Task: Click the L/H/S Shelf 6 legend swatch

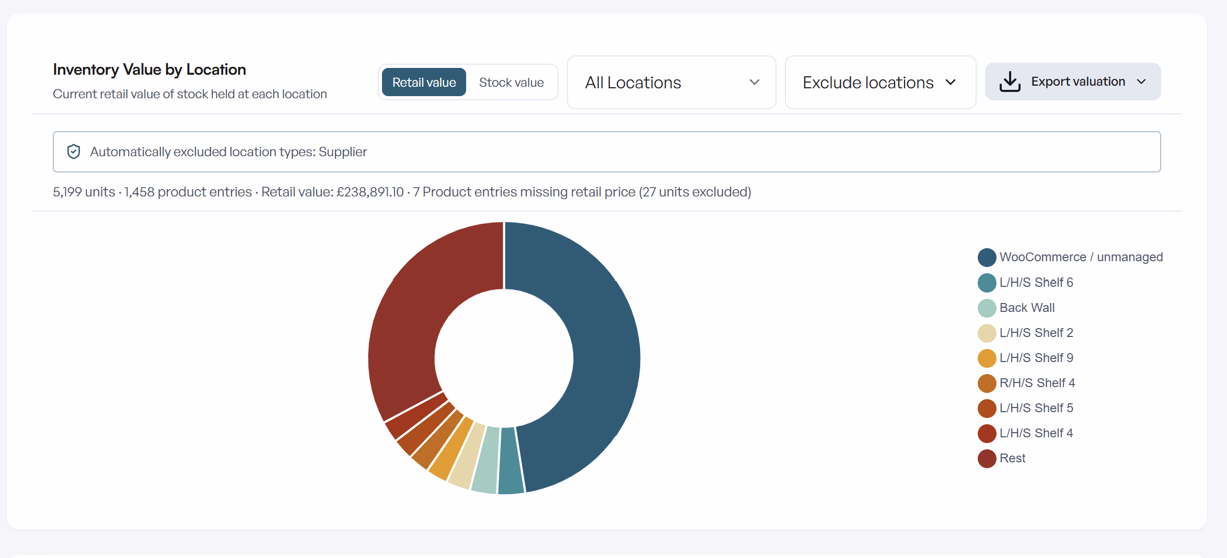Action: click(987, 283)
